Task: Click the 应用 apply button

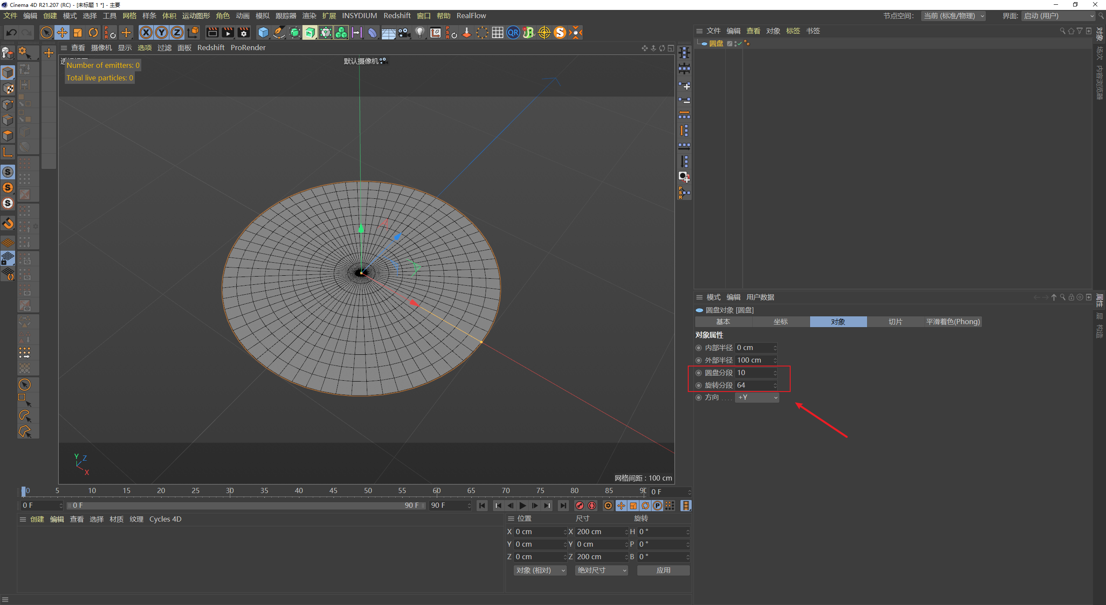Action: point(663,570)
